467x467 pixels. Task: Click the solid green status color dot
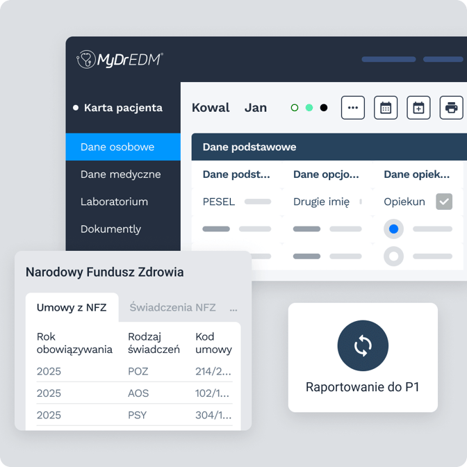pyautogui.click(x=309, y=108)
